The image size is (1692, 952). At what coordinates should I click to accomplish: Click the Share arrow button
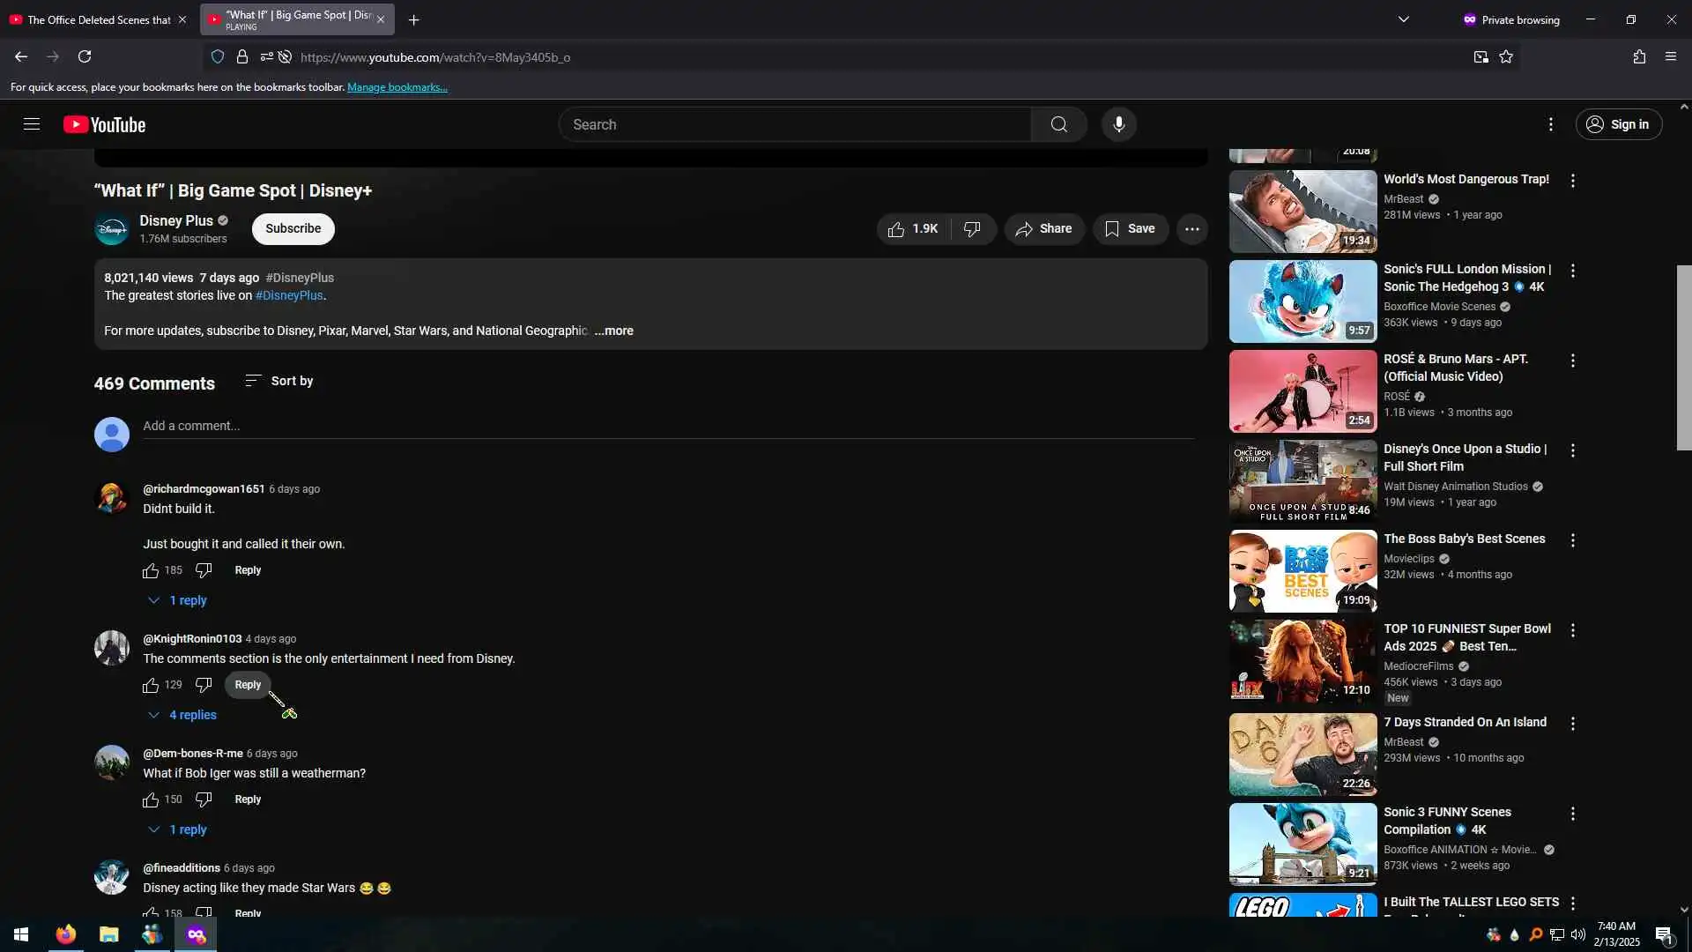1043,229
